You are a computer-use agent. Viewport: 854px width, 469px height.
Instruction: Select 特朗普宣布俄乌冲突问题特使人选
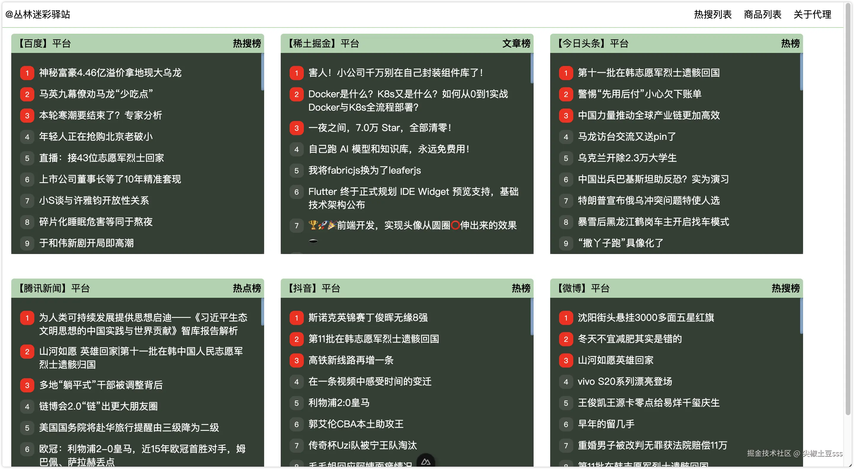tap(649, 200)
